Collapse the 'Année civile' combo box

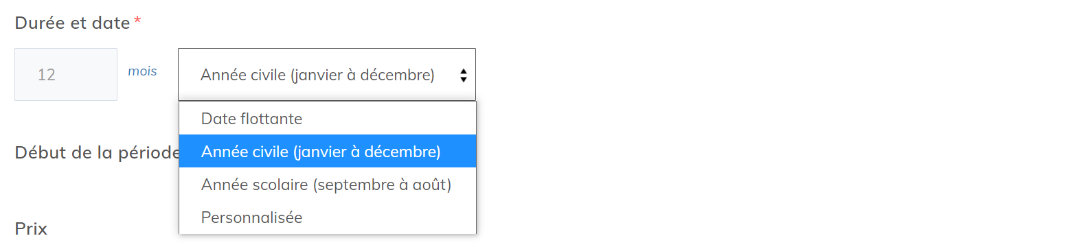coord(326,75)
